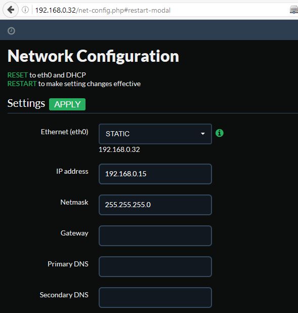Click the browser URL address bar
This screenshot has width=298, height=313.
tap(159, 10)
